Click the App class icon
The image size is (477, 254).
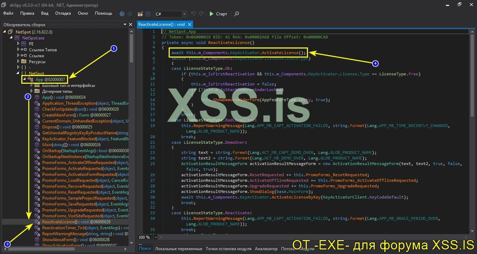(x=30, y=80)
